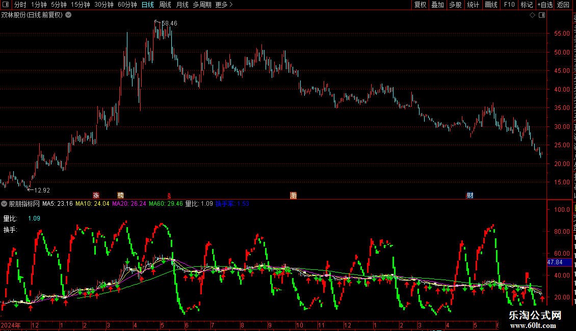Click the 叠加 overlay button
This screenshot has height=331, width=576.
[x=437, y=5]
